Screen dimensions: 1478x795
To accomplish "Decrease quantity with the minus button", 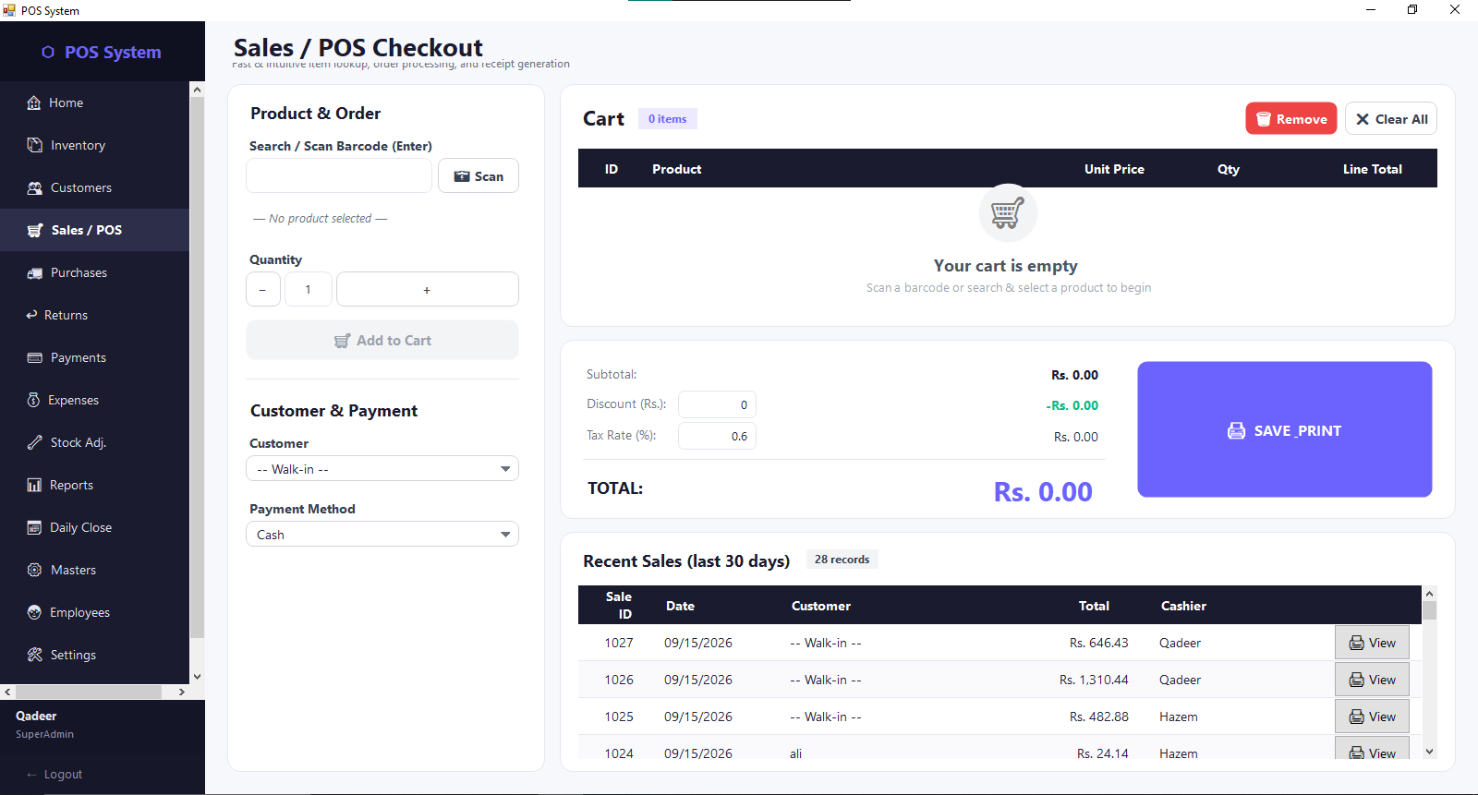I will pyautogui.click(x=263, y=289).
